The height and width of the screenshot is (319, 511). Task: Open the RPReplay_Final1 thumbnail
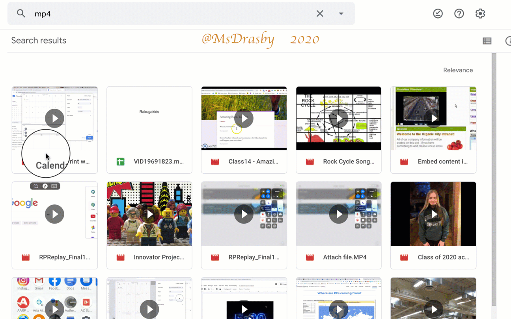[x=54, y=214]
